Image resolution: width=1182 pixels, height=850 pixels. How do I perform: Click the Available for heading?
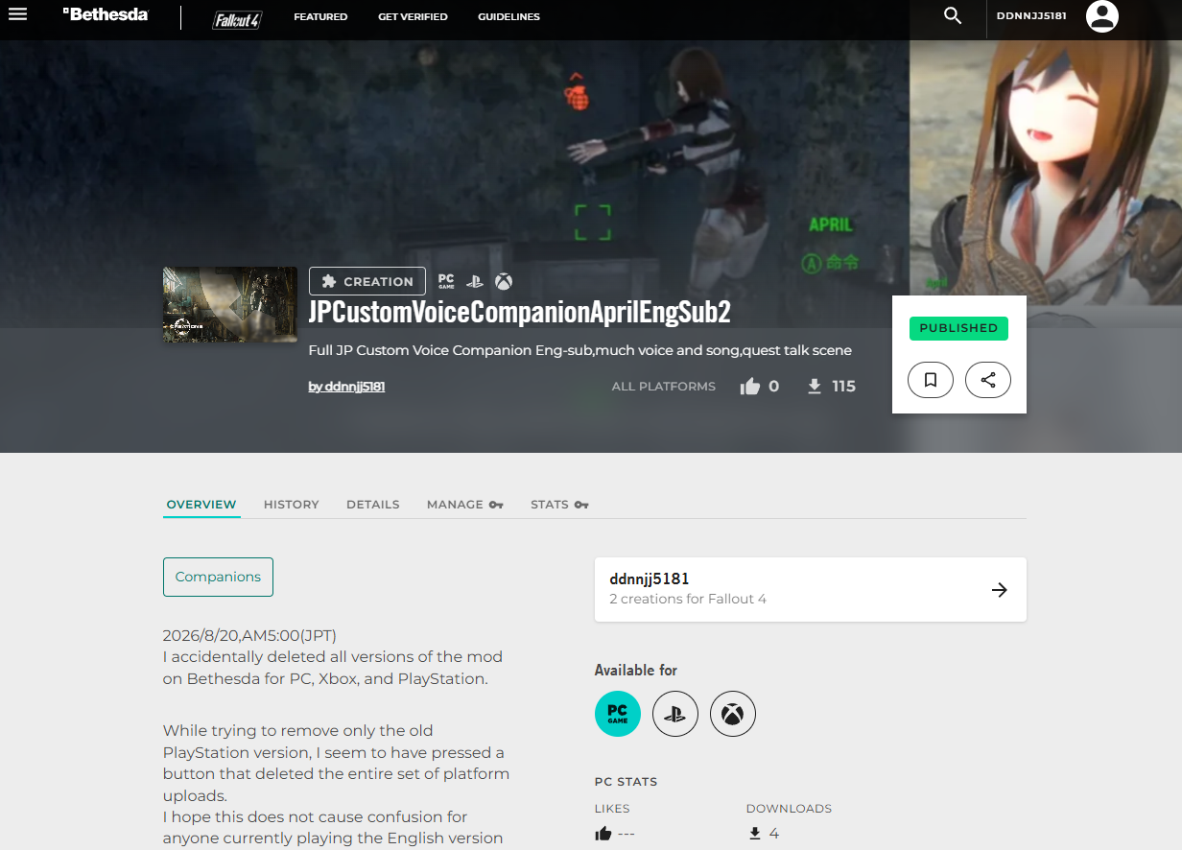[x=636, y=670]
